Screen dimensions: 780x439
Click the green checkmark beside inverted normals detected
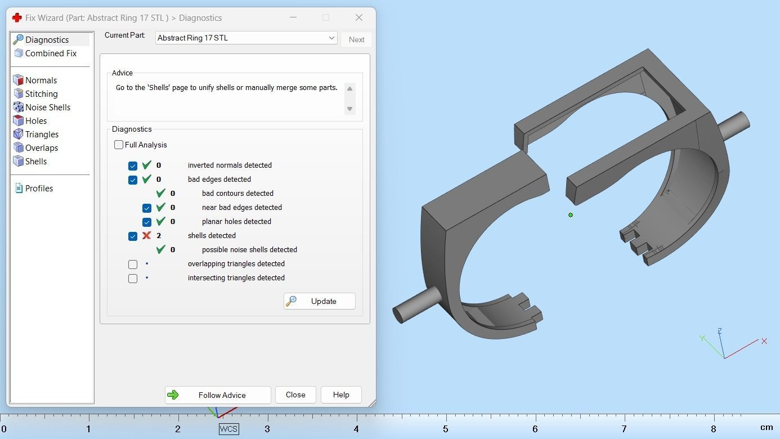146,165
